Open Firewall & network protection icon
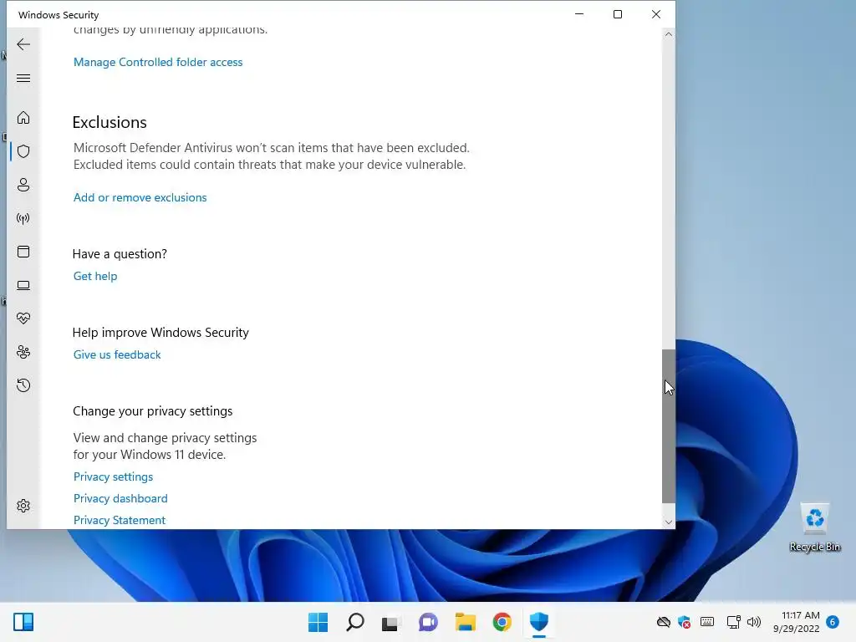The image size is (856, 642). [23, 218]
